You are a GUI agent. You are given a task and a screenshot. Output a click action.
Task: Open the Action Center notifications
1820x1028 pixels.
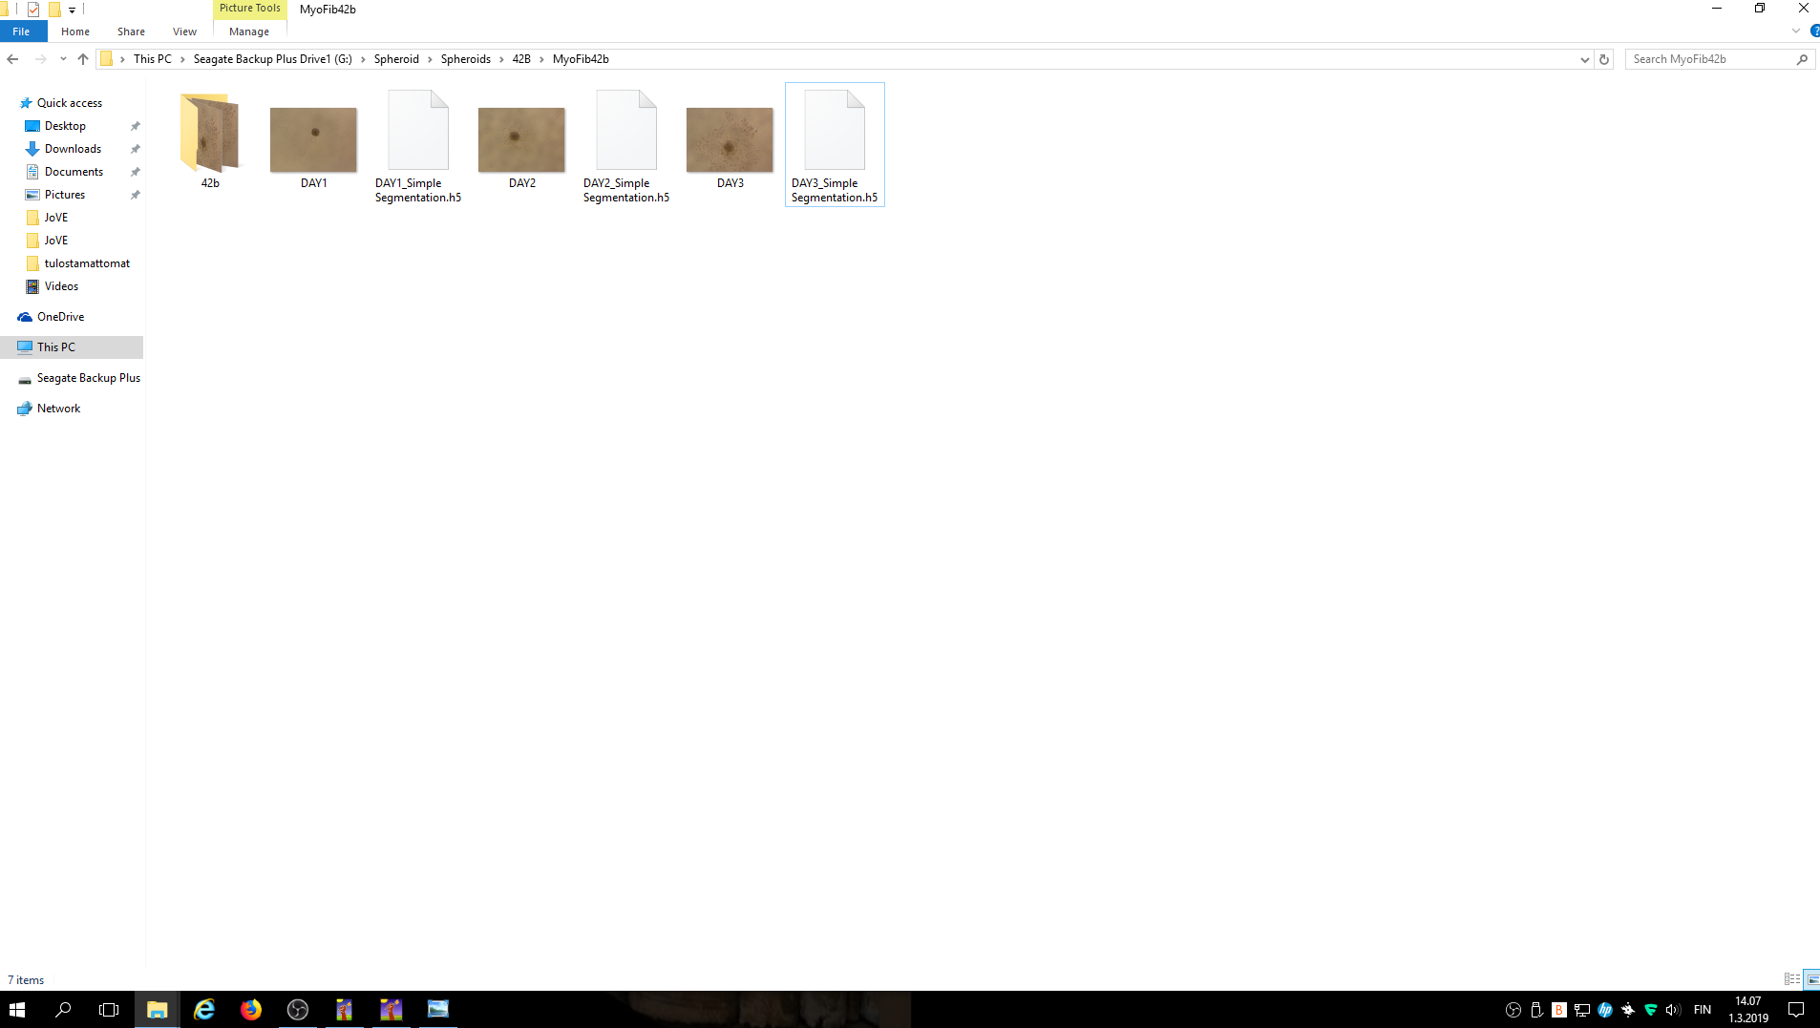click(x=1796, y=1010)
